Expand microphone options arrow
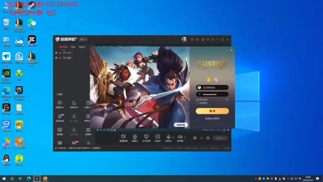323x182 pixels. [173, 137]
